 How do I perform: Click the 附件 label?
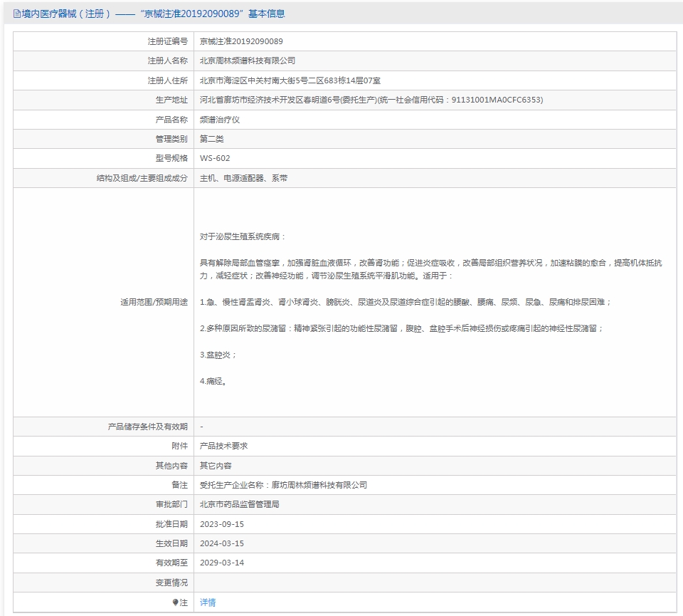[x=179, y=446]
